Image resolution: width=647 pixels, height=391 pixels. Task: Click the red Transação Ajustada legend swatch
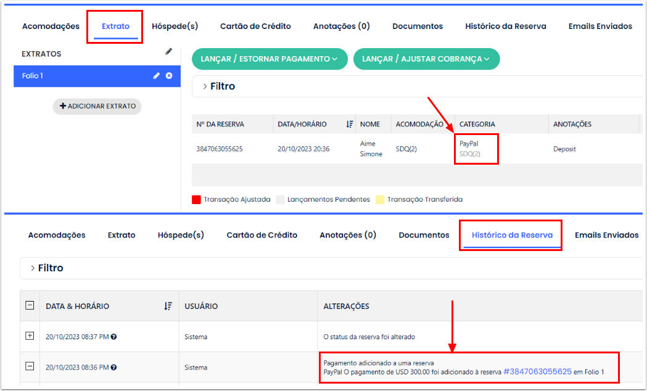click(x=196, y=199)
